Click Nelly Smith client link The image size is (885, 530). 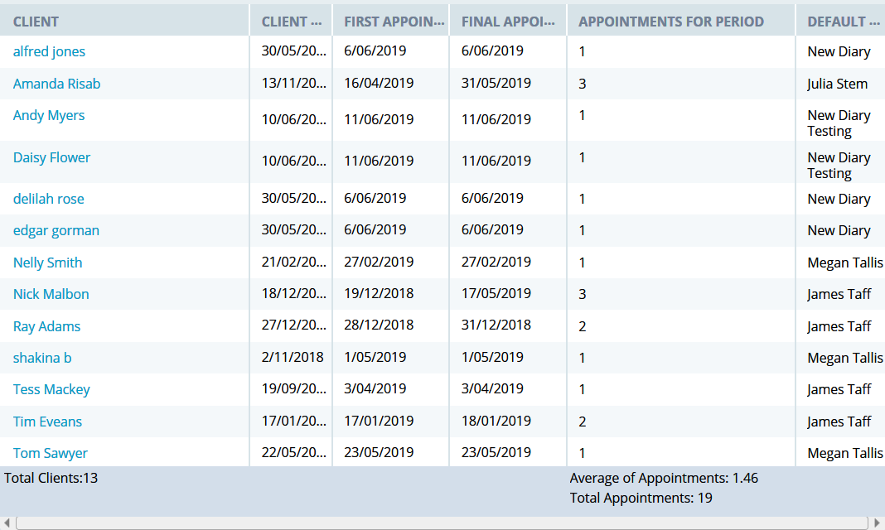(x=47, y=263)
